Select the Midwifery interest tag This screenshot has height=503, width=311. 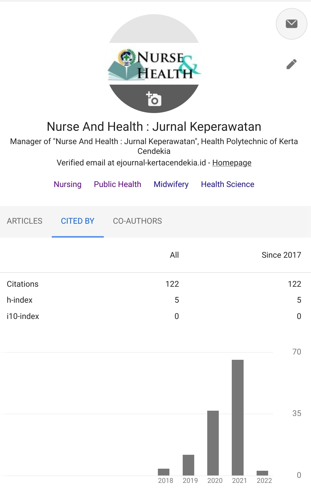point(171,184)
